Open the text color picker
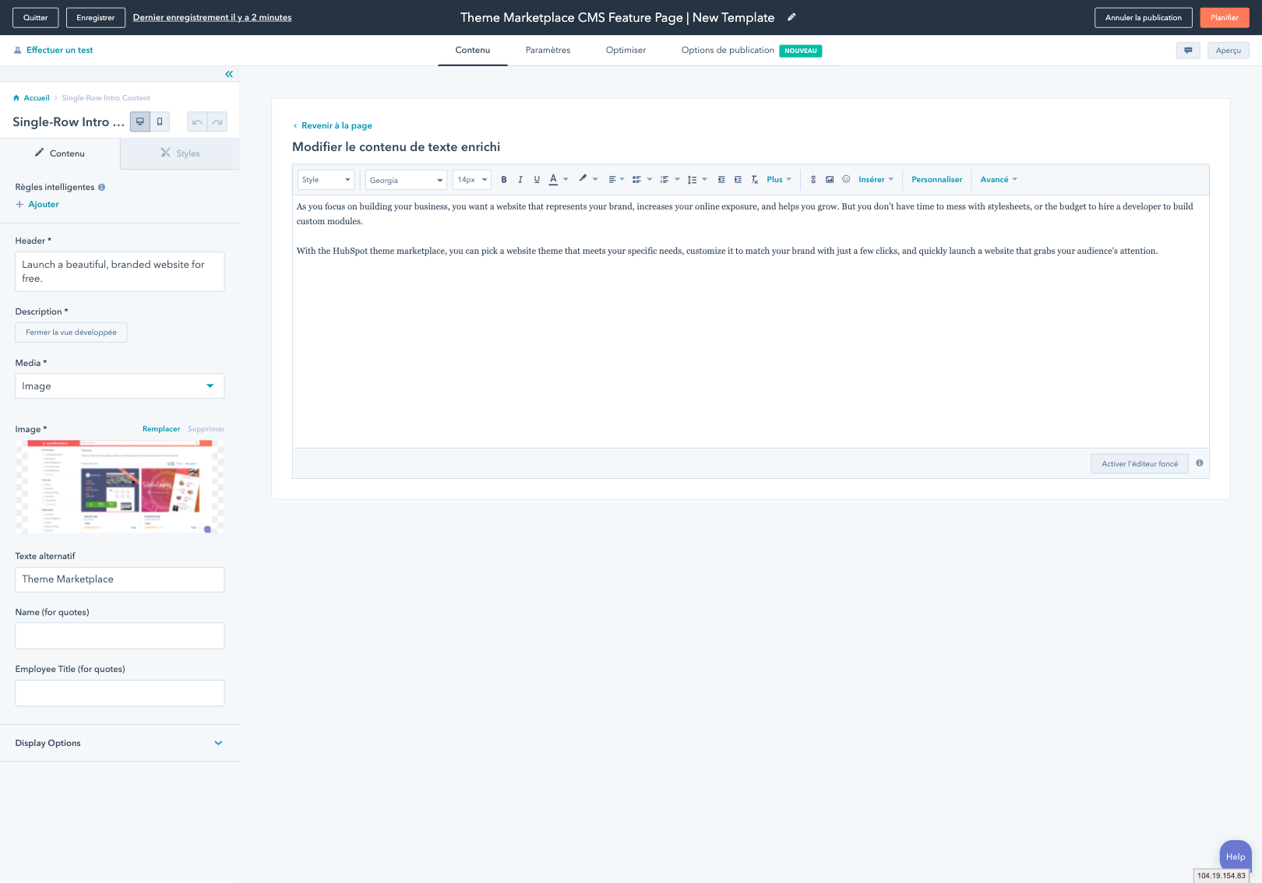 click(x=554, y=180)
